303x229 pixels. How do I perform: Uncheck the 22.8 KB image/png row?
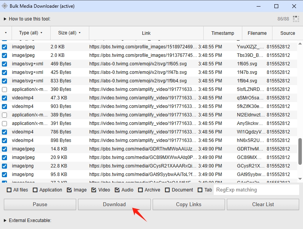[5, 166]
